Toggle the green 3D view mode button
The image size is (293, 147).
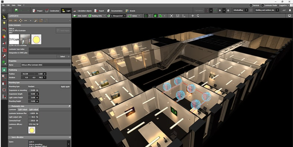click(155, 16)
